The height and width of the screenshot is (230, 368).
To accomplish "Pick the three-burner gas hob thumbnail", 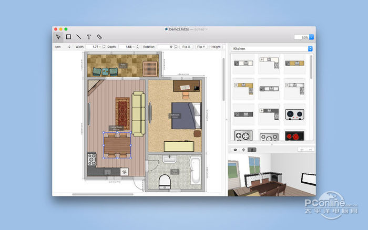I will [269, 137].
